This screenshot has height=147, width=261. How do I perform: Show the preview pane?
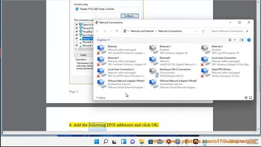241,40
